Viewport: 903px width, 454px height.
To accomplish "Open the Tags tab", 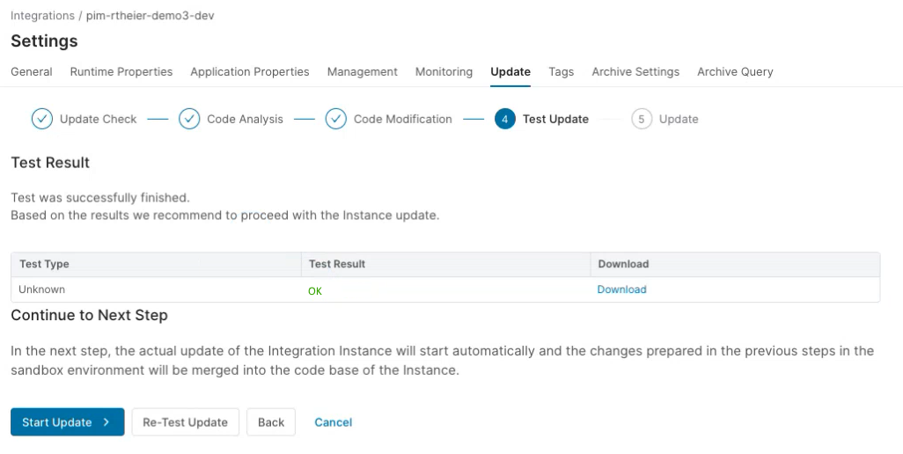I will click(561, 72).
